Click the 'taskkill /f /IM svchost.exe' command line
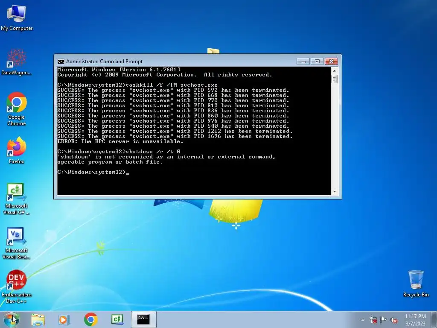 click(x=137, y=85)
